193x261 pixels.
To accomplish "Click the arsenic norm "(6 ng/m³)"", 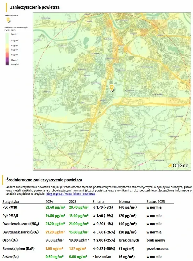I will pos(127,257).
